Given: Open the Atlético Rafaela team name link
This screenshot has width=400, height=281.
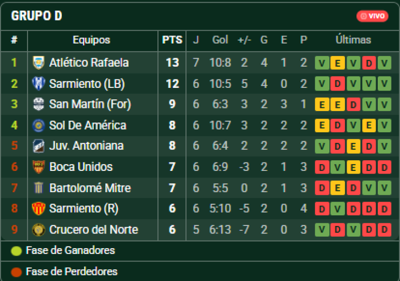Looking at the screenshot, I should [89, 63].
